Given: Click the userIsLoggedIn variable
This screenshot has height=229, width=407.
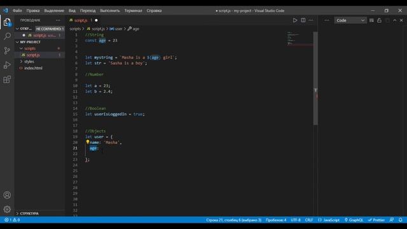Looking at the screenshot, I should [110, 114].
